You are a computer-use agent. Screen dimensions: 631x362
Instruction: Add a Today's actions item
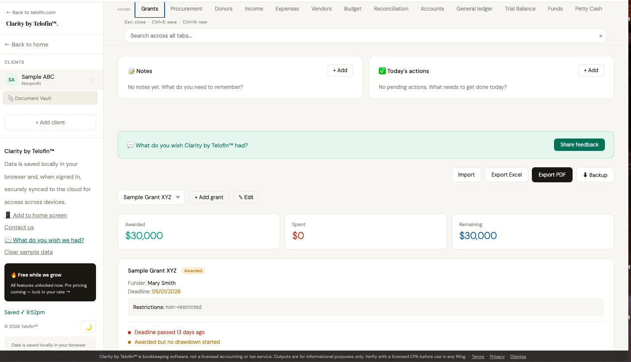pos(591,70)
